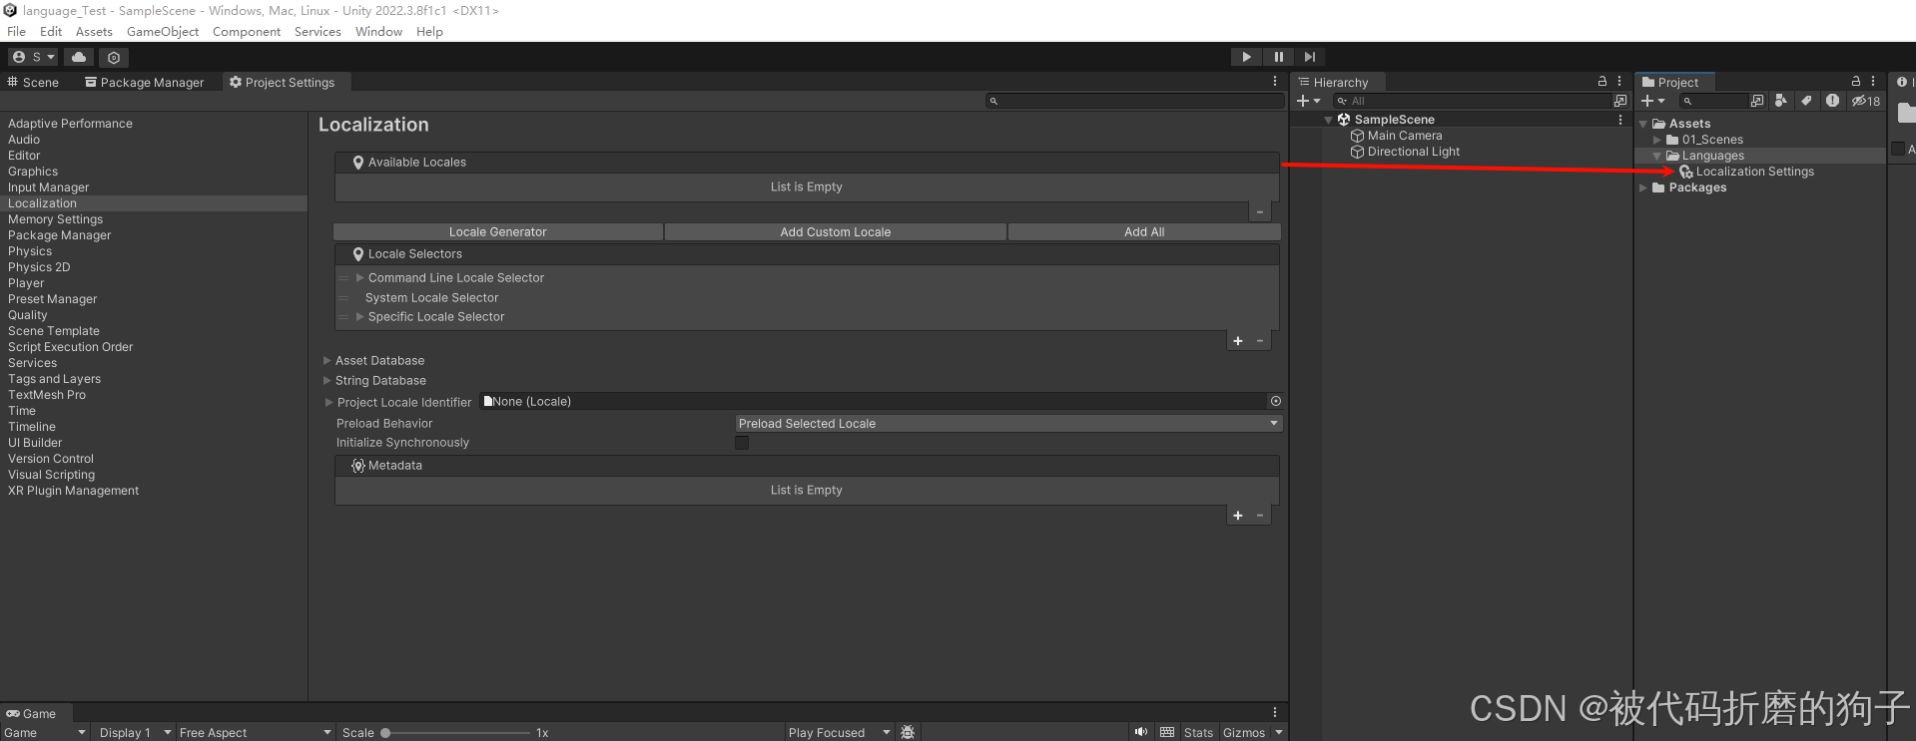
Task: Open the cloud services icon
Action: tap(79, 57)
